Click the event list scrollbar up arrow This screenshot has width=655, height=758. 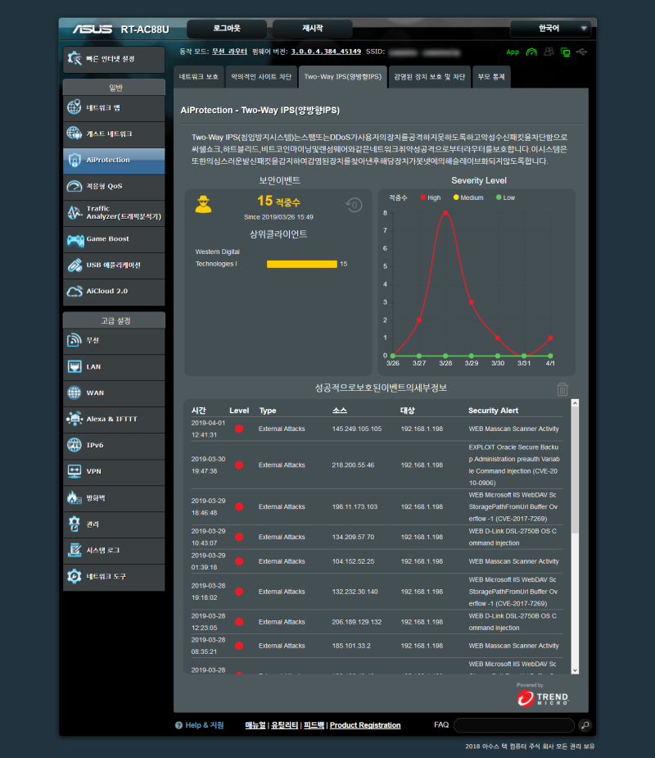tap(575, 402)
